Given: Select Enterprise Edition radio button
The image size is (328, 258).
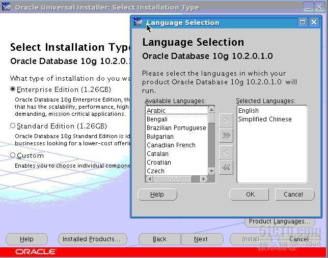Looking at the screenshot, I should click(13, 89).
